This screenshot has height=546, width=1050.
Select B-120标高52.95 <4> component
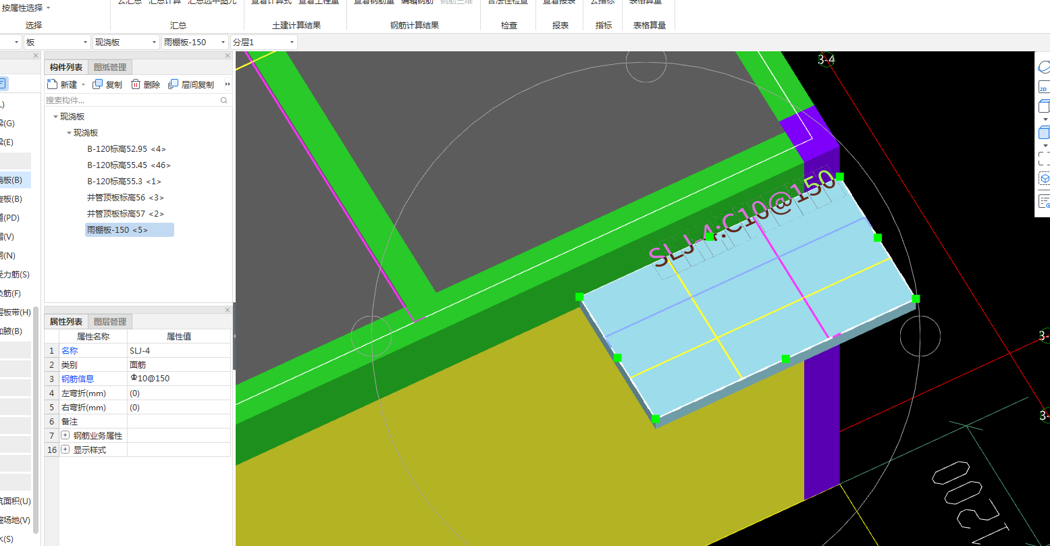coord(126,149)
